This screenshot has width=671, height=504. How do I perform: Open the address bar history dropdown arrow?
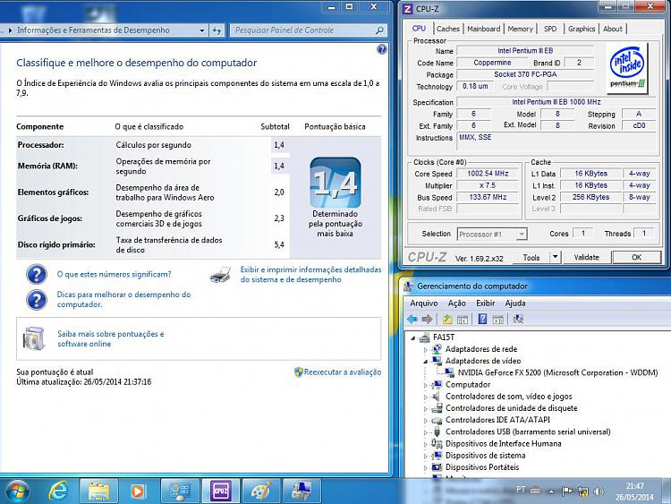(x=202, y=30)
